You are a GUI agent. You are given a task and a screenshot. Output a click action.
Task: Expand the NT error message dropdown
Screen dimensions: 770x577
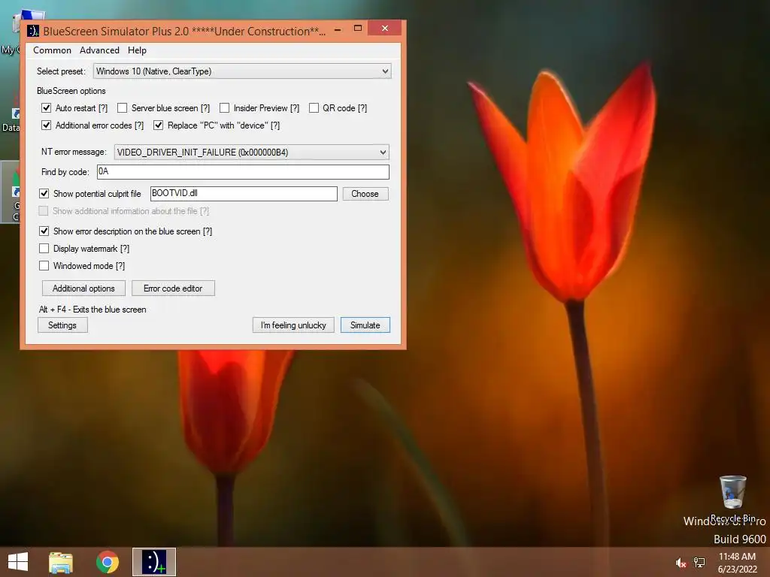pos(251,152)
